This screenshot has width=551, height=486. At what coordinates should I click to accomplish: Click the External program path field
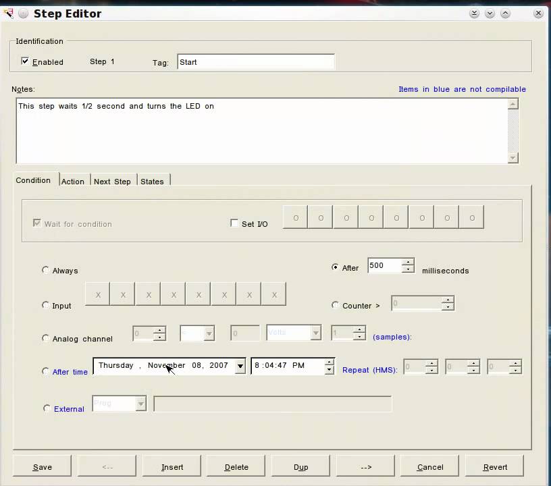(x=272, y=404)
